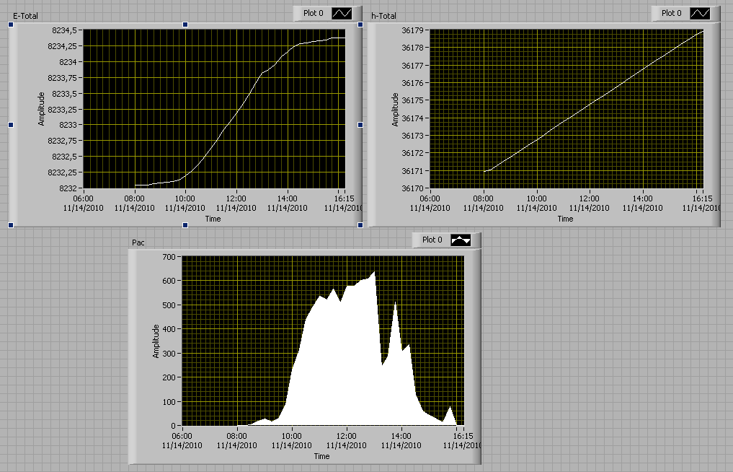This screenshot has height=472, width=733.
Task: Click the E-Total Plot 0 line style icon
Action: [x=342, y=14]
